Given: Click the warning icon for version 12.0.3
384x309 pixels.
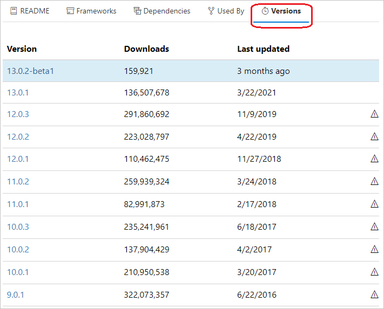Looking at the screenshot, I should pyautogui.click(x=374, y=114).
